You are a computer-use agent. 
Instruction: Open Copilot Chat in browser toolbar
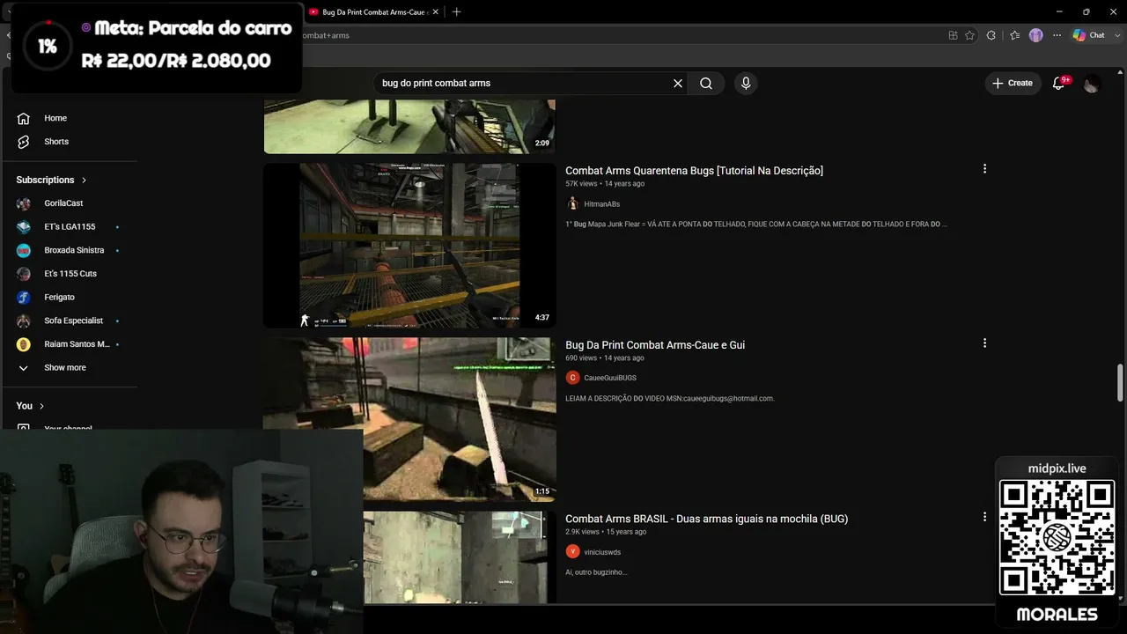point(1089,35)
